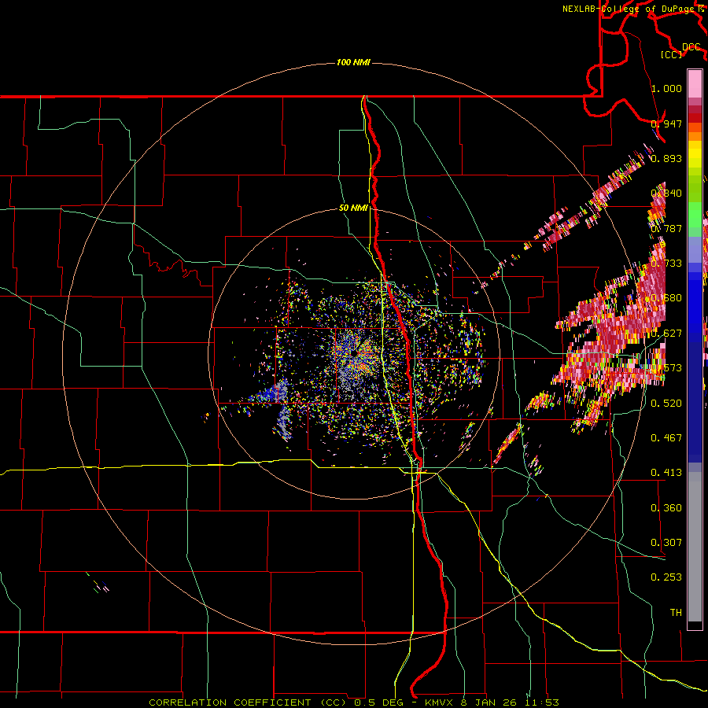Click the "[CC]" unit label above color scale

(x=672, y=54)
